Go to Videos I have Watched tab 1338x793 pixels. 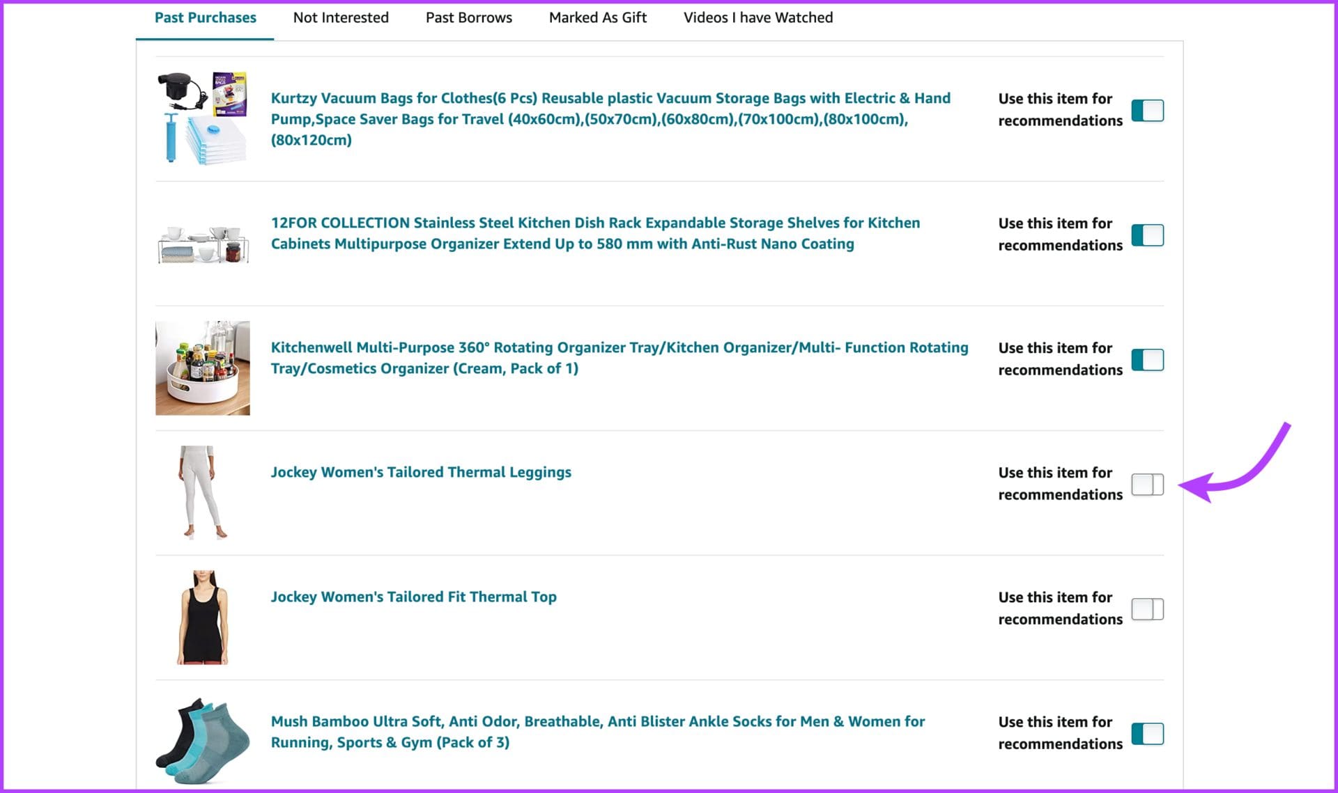tap(758, 18)
